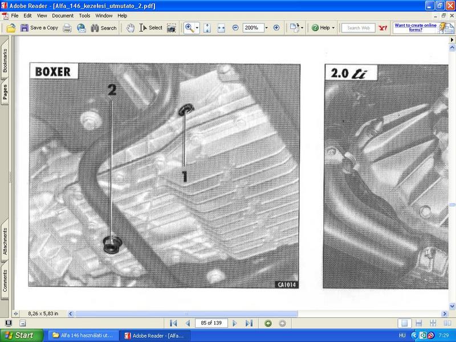Click the green Previous View button
The height and width of the screenshot is (342, 456).
click(x=268, y=323)
